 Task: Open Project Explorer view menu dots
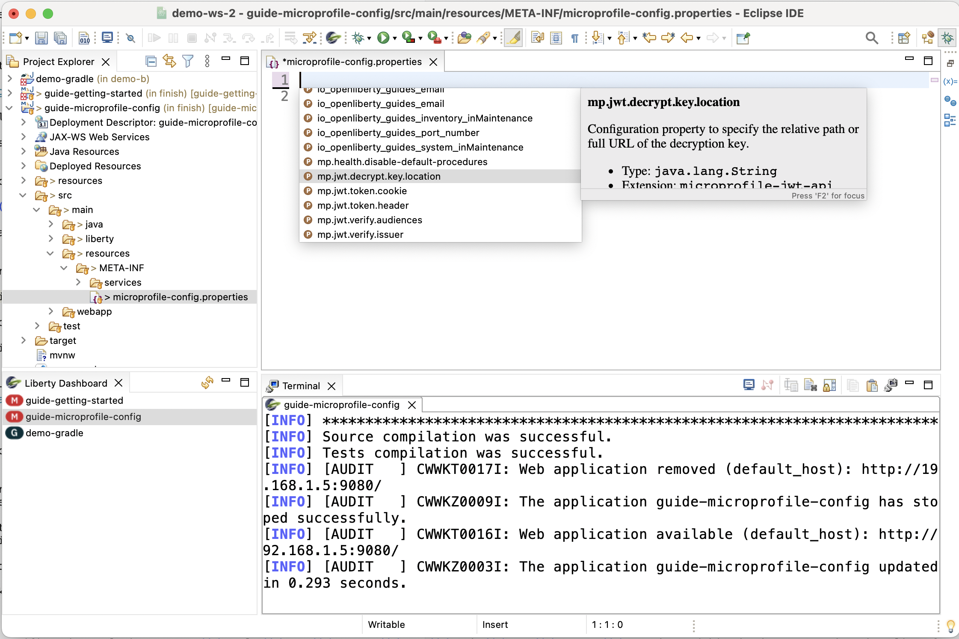(x=207, y=62)
